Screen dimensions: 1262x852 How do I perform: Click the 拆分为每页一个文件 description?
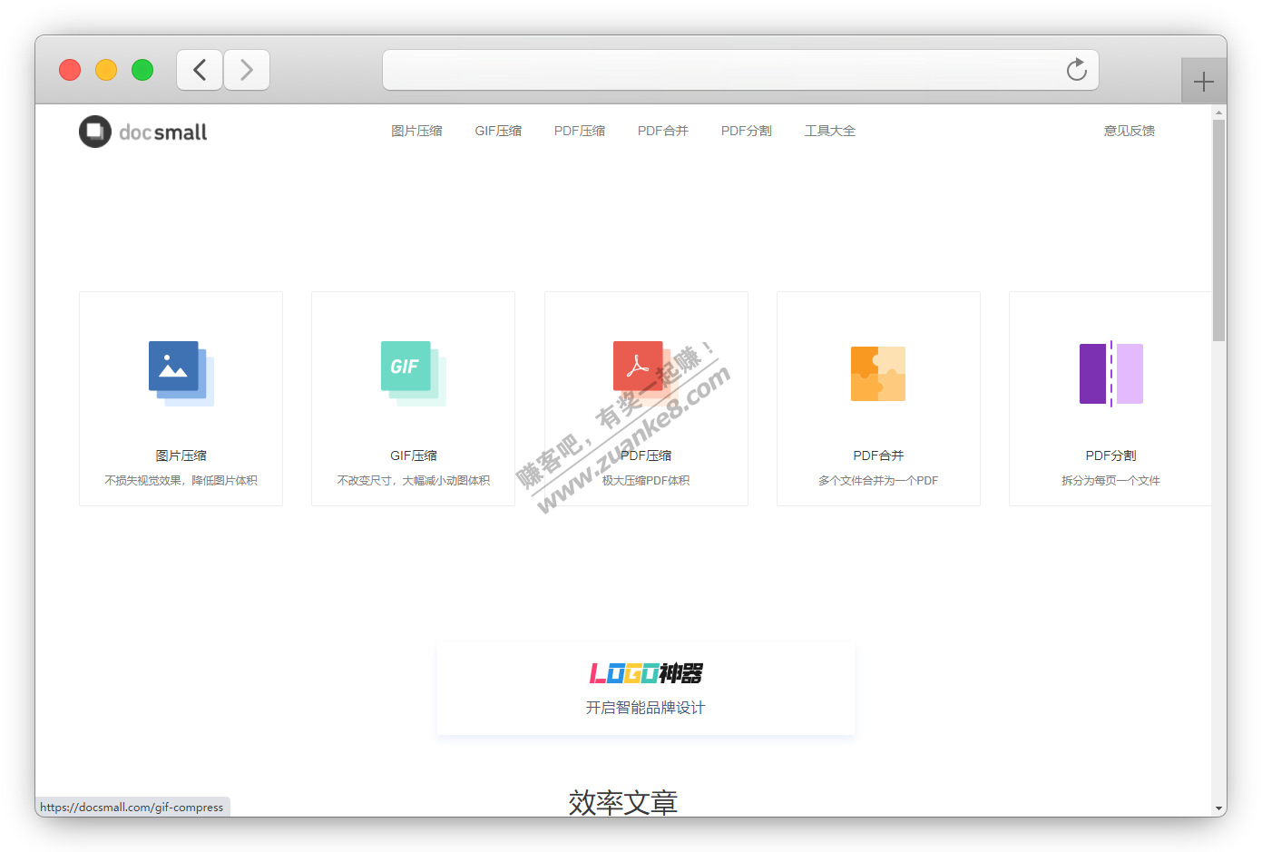point(1111,481)
